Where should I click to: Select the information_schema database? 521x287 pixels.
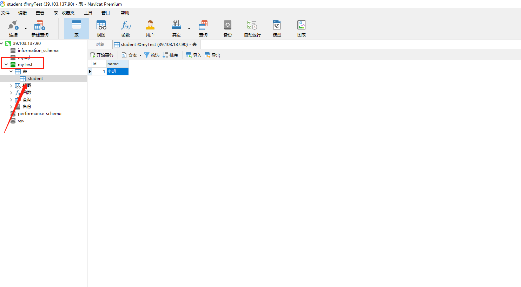(38, 51)
